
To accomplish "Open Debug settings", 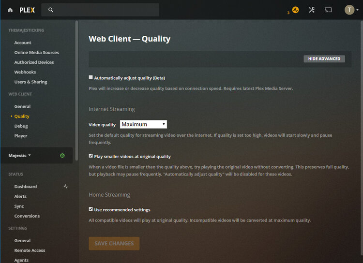I will 21,126.
